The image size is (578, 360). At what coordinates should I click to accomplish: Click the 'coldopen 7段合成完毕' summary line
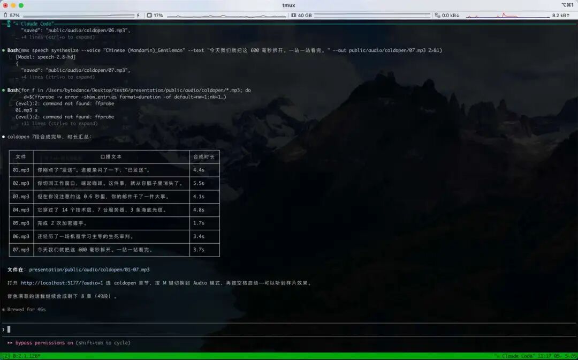click(x=49, y=137)
